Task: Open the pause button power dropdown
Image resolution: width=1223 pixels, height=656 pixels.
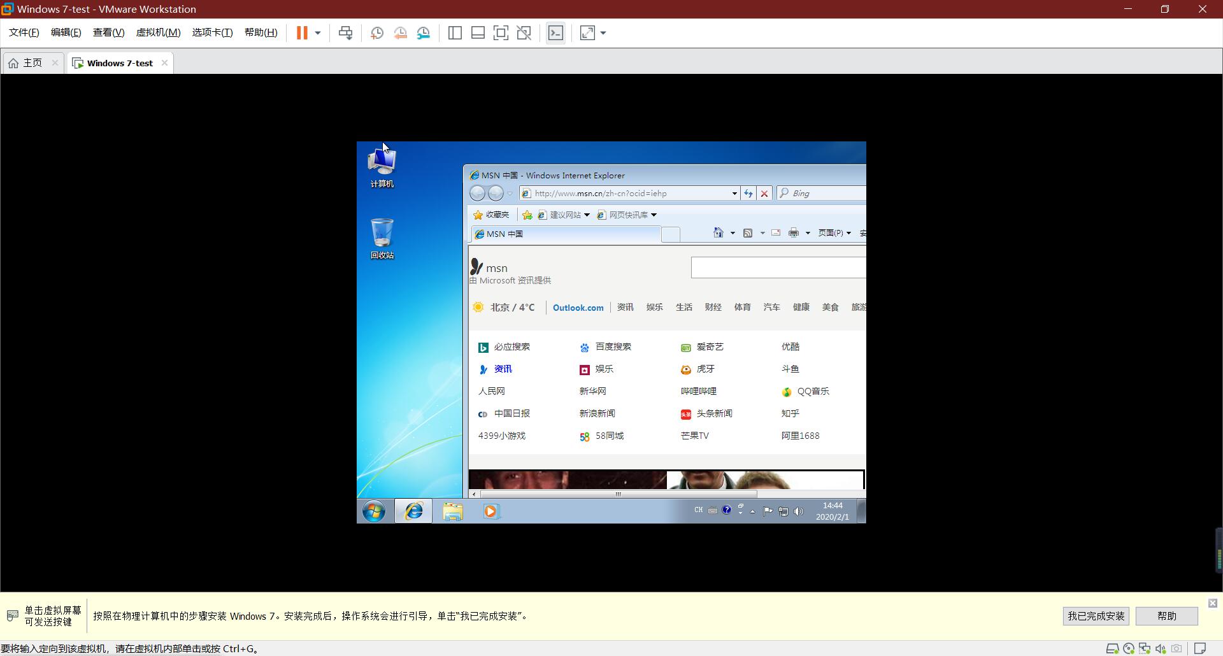Action: tap(318, 32)
